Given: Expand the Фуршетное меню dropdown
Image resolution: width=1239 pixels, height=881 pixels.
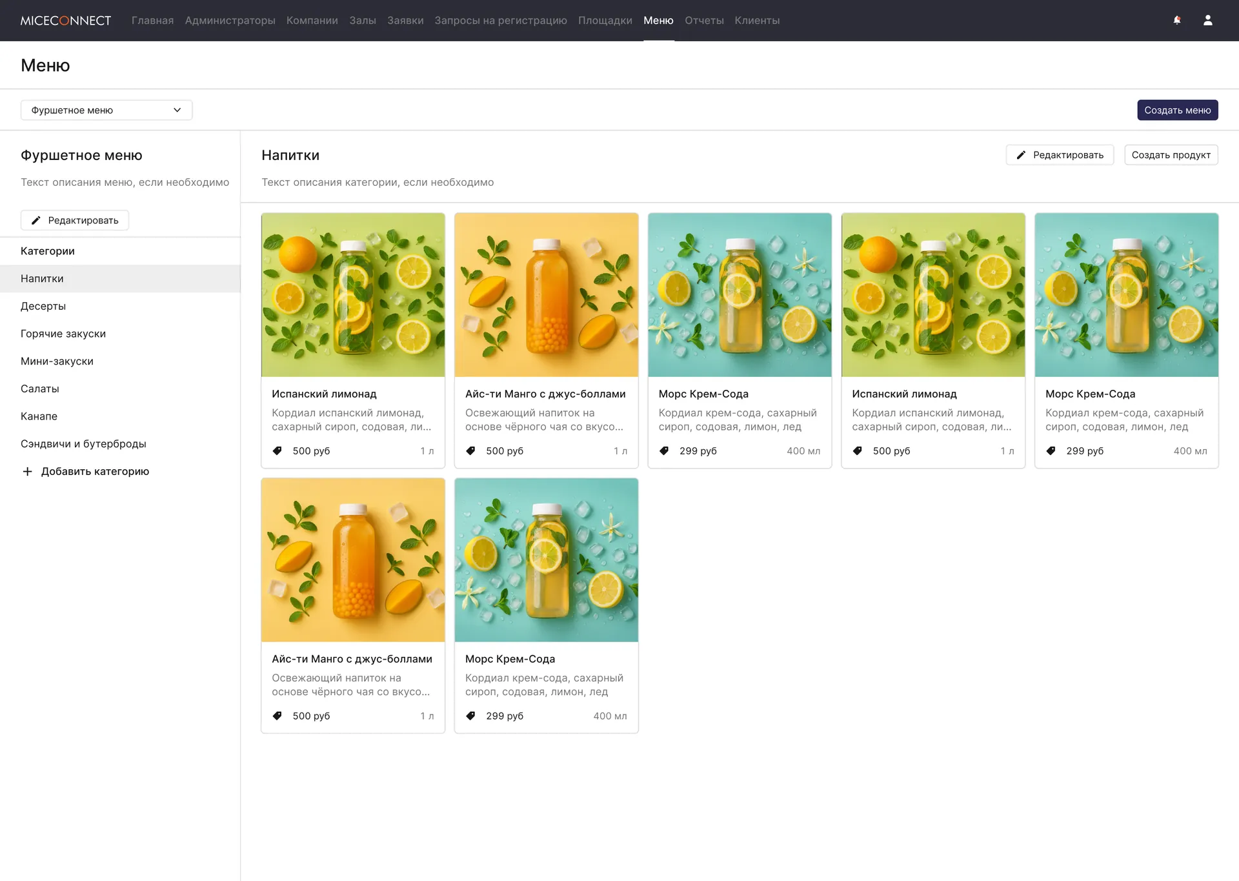Looking at the screenshot, I should click(x=106, y=110).
